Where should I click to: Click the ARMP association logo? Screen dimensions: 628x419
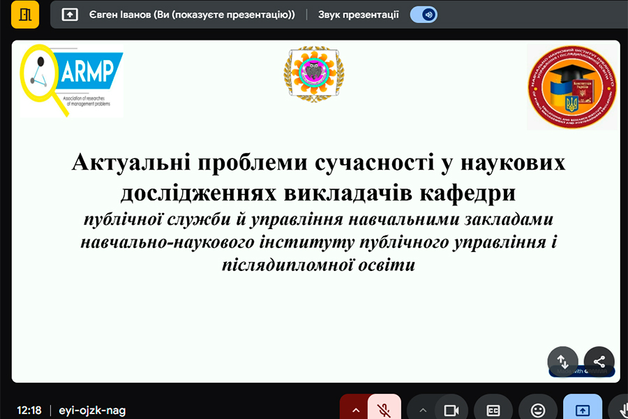[72, 80]
